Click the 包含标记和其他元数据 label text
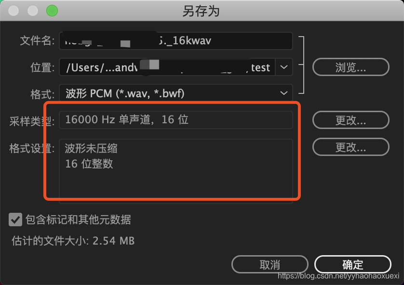 tap(78, 220)
